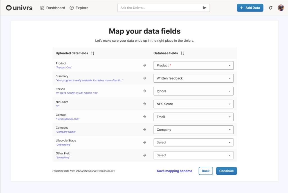Viewport: 288px width, 193px height.
Task: Click Save mapping schema link
Action: coord(174,171)
